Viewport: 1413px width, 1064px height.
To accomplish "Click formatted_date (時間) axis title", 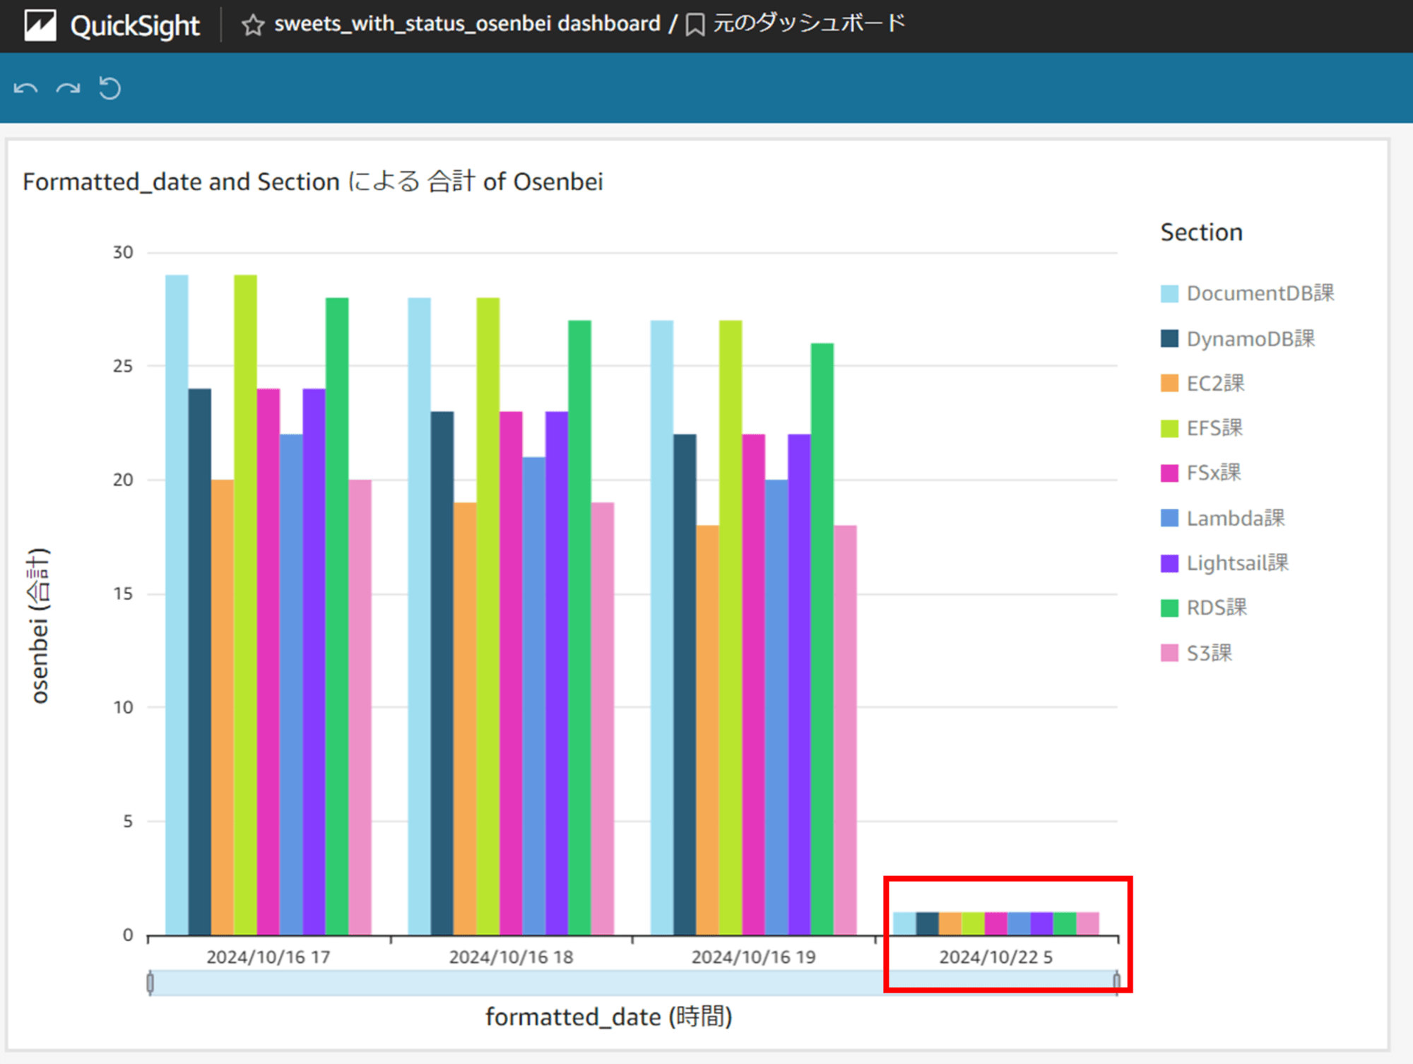I will (609, 1017).
